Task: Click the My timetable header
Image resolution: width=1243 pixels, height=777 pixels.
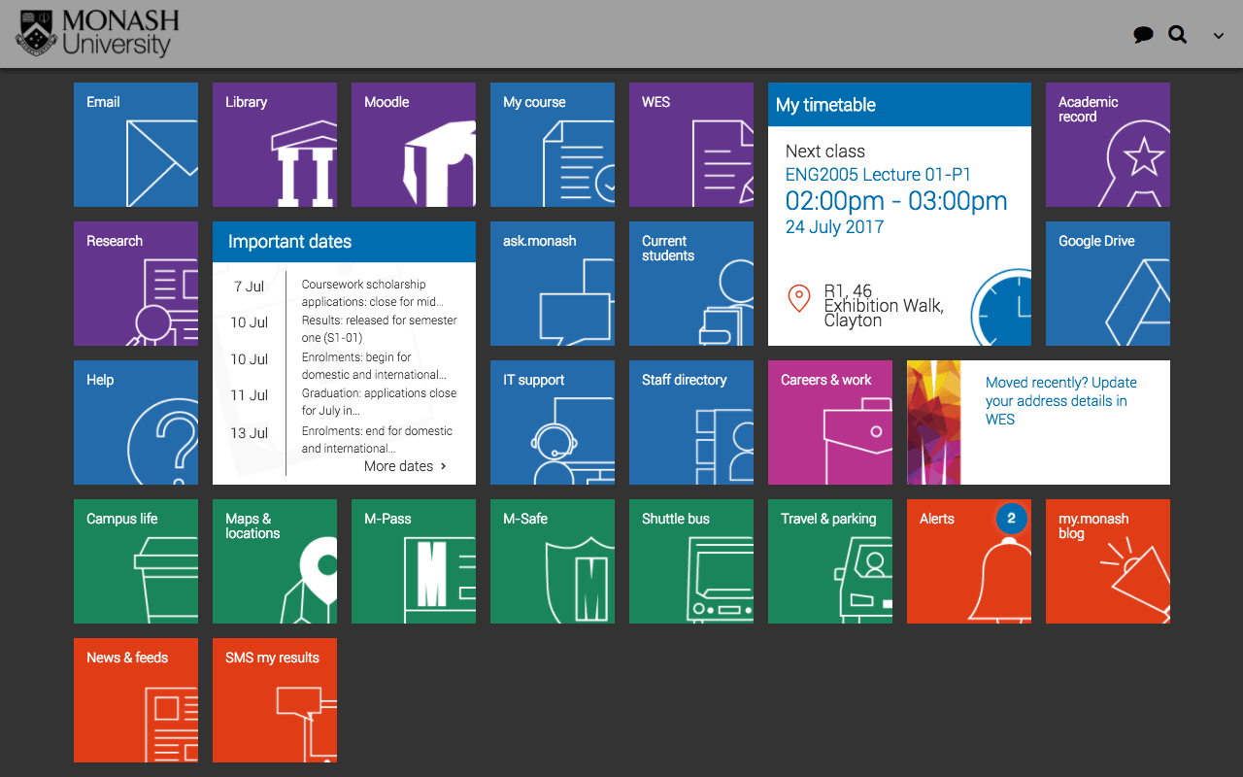Action: pyautogui.click(x=899, y=105)
